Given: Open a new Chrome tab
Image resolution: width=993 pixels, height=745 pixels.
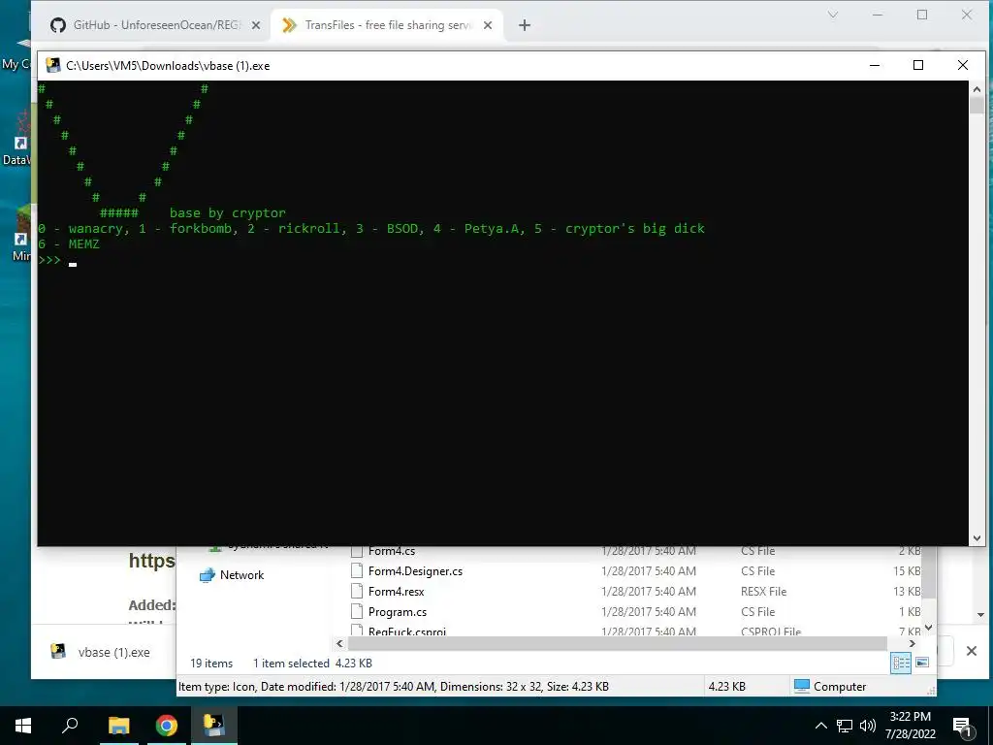Looking at the screenshot, I should (x=525, y=25).
